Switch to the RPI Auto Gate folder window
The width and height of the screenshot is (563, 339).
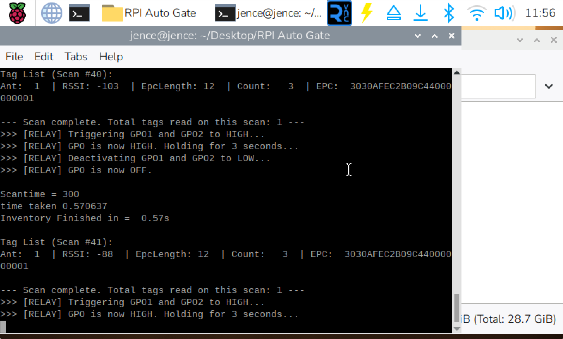[x=149, y=13]
